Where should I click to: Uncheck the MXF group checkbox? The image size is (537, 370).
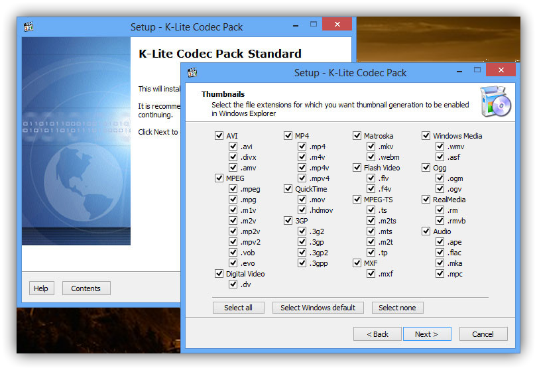(357, 263)
